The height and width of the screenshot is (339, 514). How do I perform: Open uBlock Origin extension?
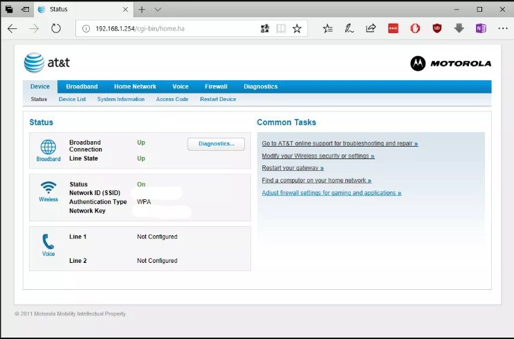click(437, 29)
